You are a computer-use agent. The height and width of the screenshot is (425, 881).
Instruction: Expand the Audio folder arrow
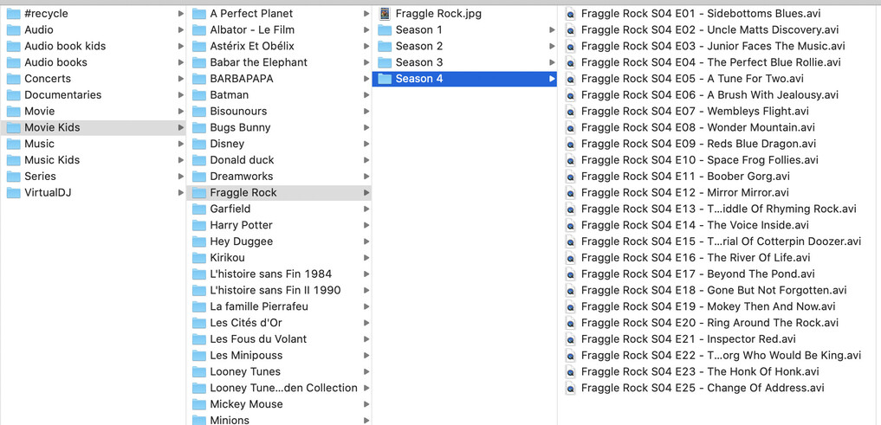click(180, 29)
